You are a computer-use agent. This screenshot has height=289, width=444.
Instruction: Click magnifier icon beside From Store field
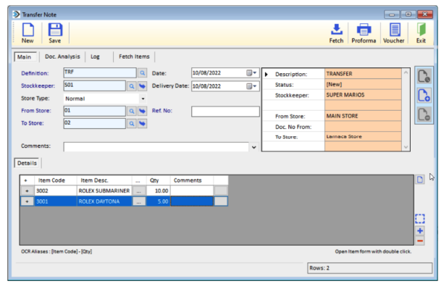[131, 112]
